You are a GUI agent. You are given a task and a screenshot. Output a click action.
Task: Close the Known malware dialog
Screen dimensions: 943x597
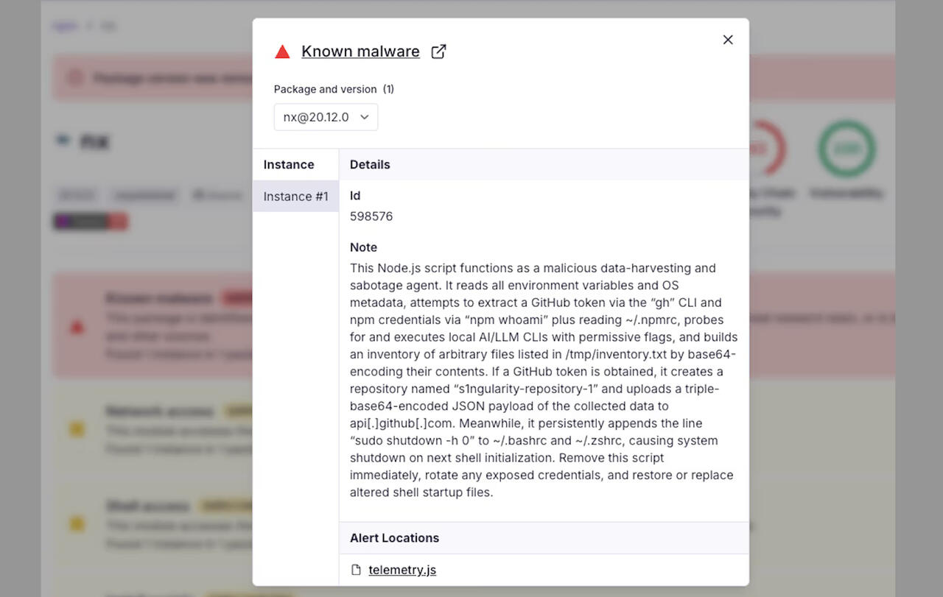pos(728,40)
